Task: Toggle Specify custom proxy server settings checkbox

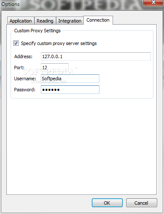Action: (x=16, y=43)
